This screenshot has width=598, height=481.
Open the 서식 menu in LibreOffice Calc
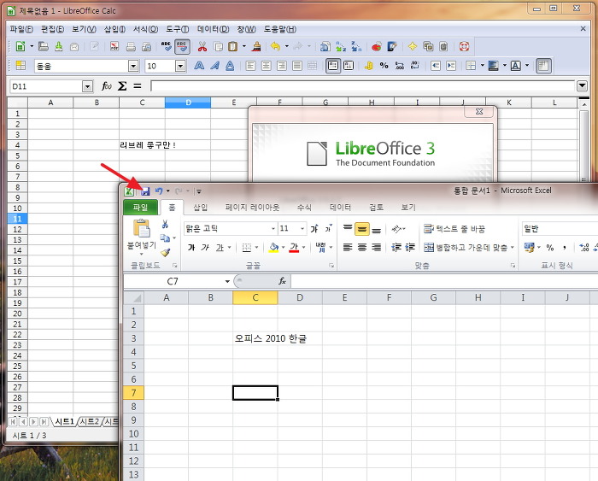pos(145,29)
